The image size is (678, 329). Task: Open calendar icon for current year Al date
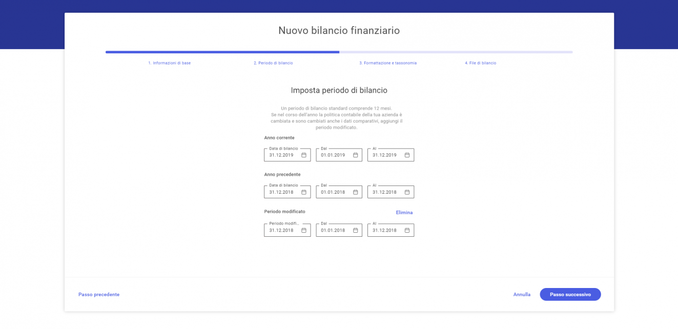[x=407, y=155]
